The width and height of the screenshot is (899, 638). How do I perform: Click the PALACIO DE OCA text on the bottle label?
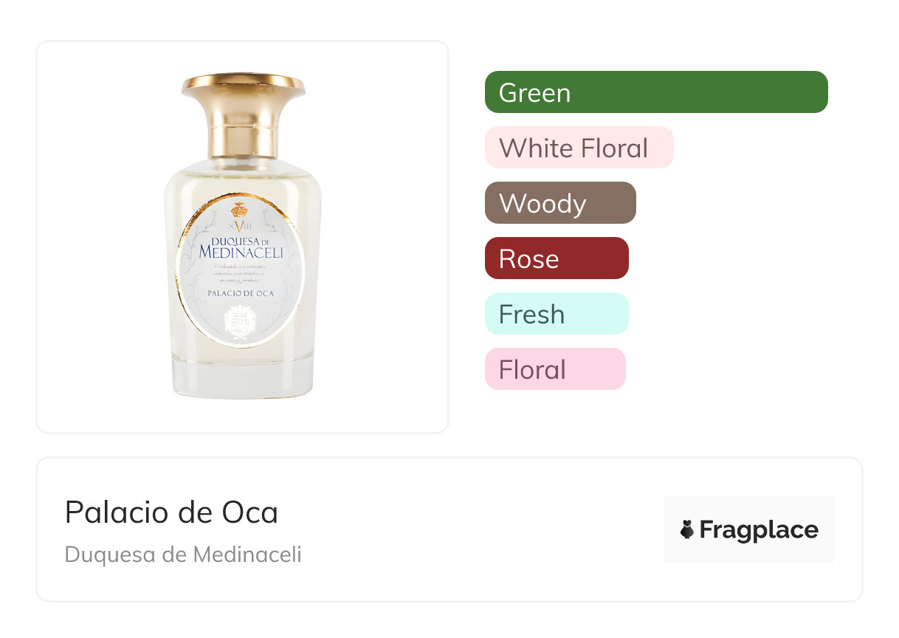point(239,293)
